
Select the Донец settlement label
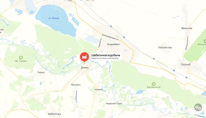(x=85, y=67)
